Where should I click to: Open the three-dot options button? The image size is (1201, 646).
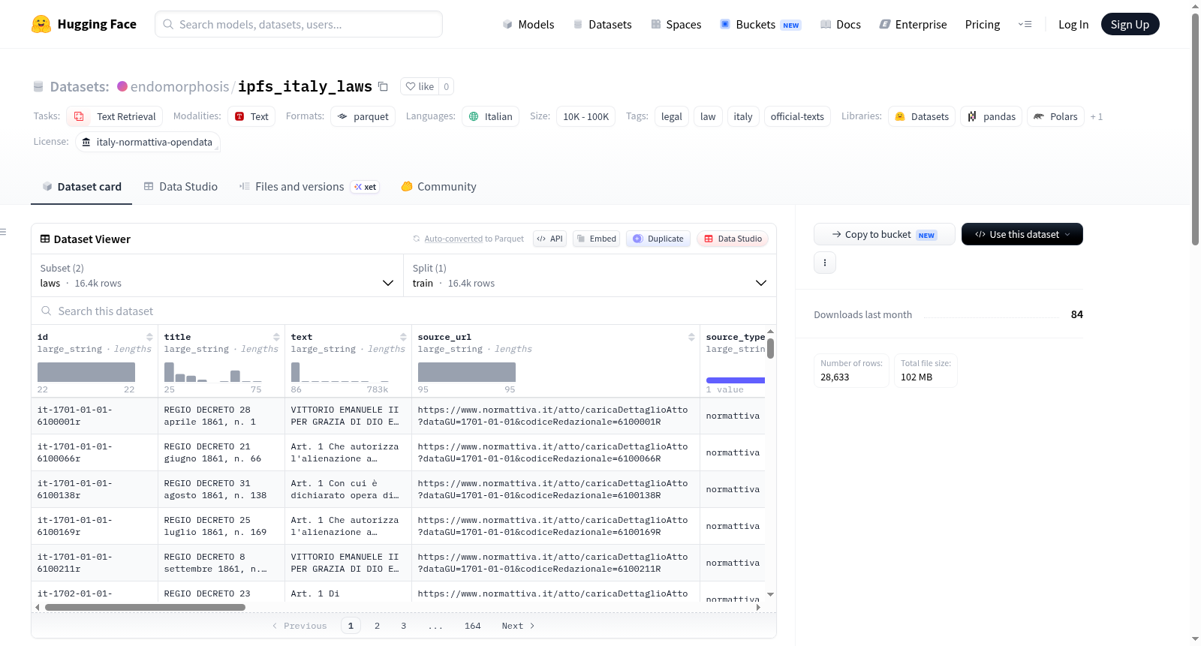[825, 263]
